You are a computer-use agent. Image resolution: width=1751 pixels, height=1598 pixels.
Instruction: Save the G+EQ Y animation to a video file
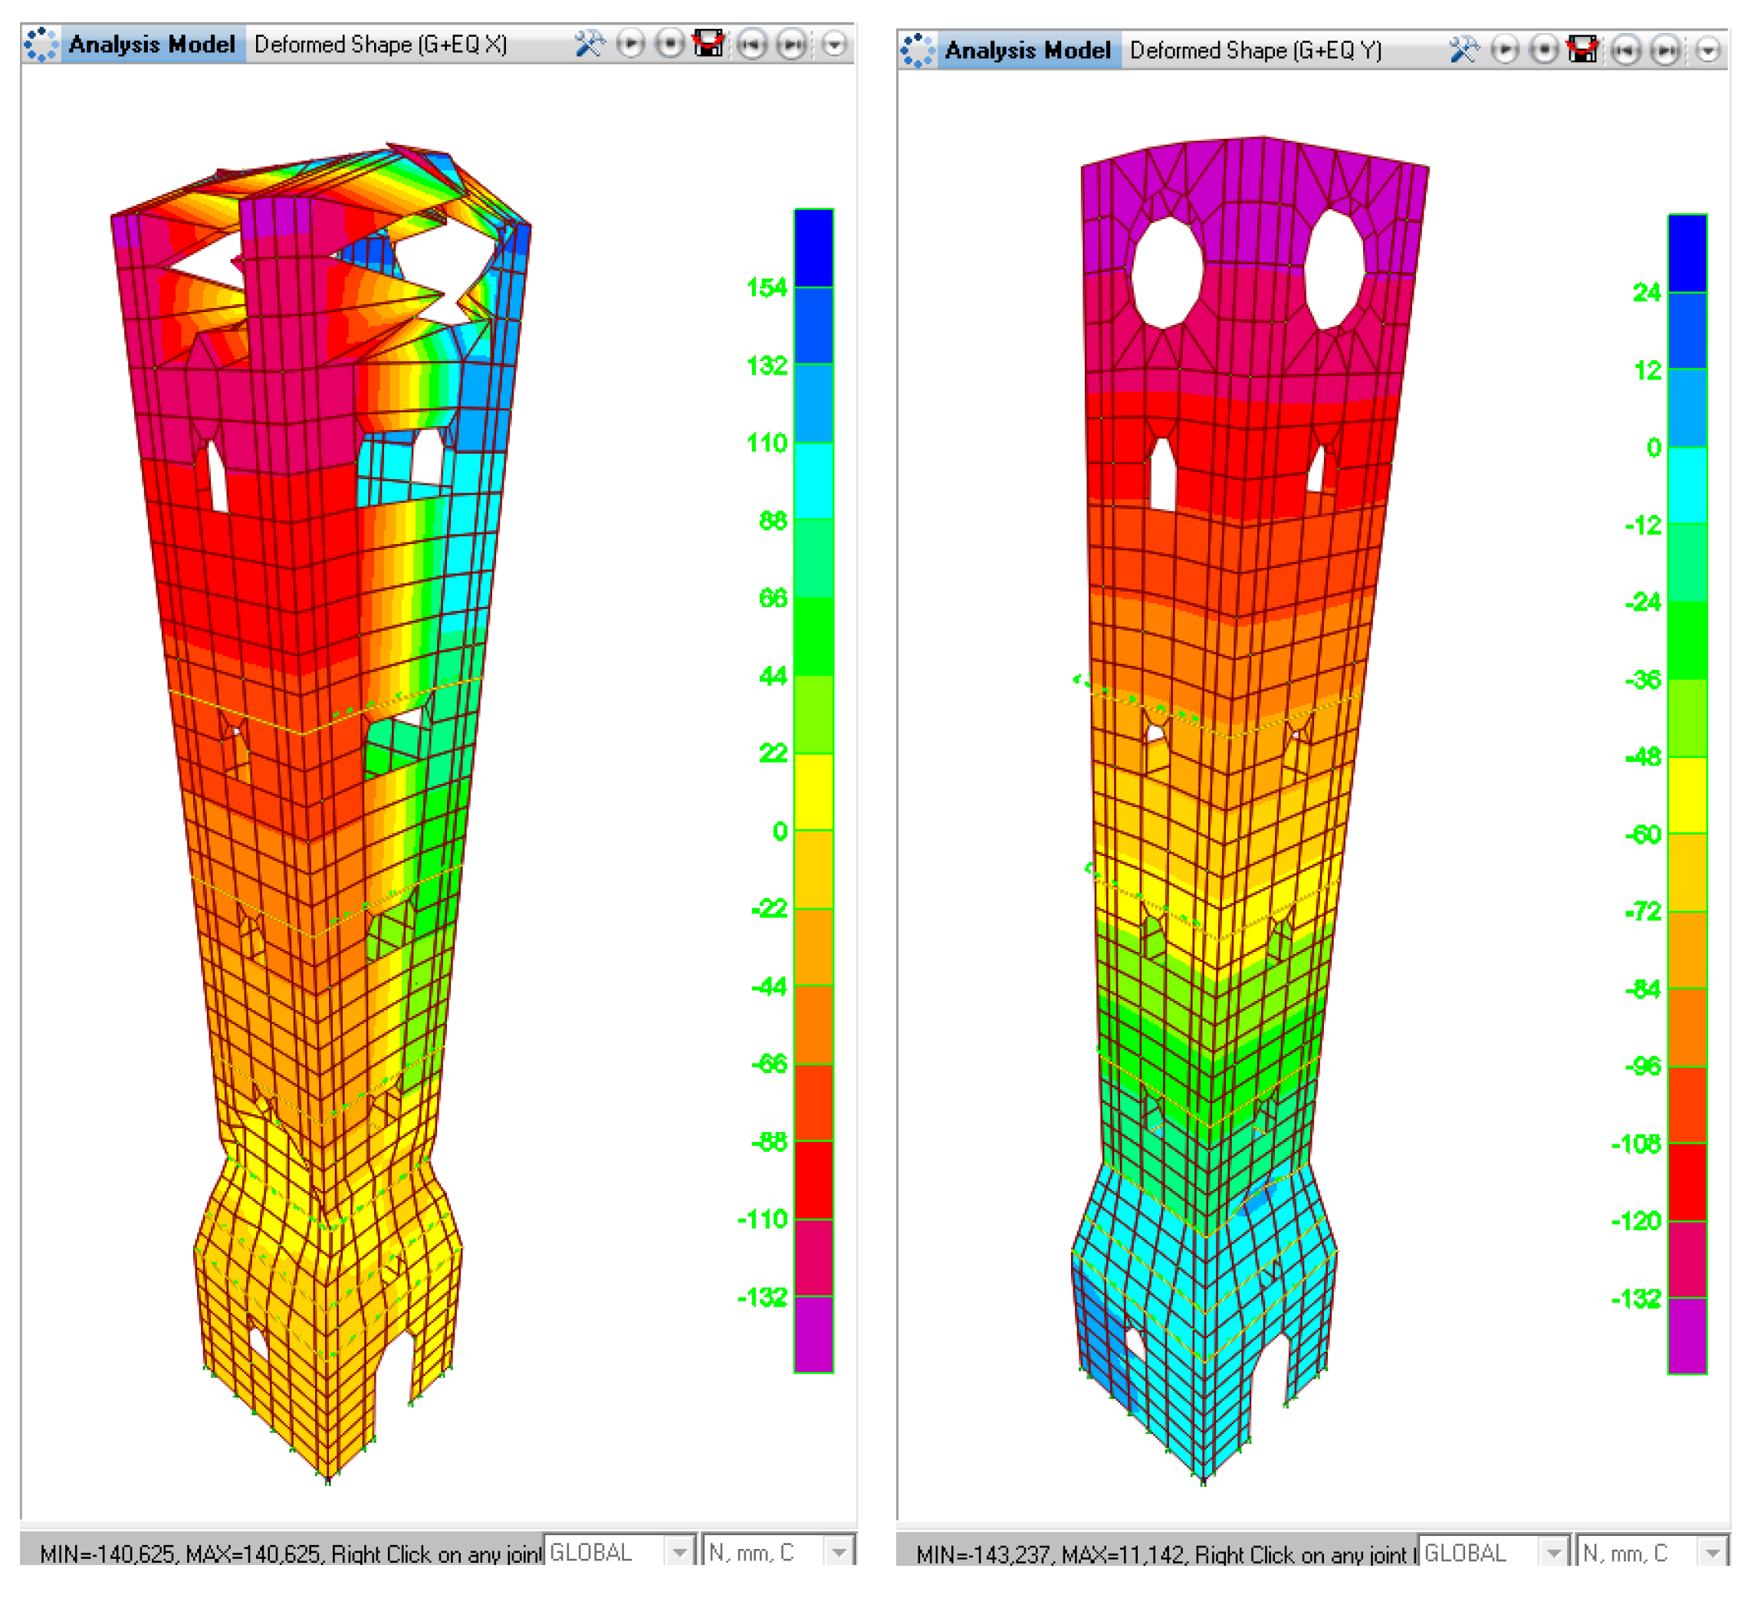click(1582, 51)
